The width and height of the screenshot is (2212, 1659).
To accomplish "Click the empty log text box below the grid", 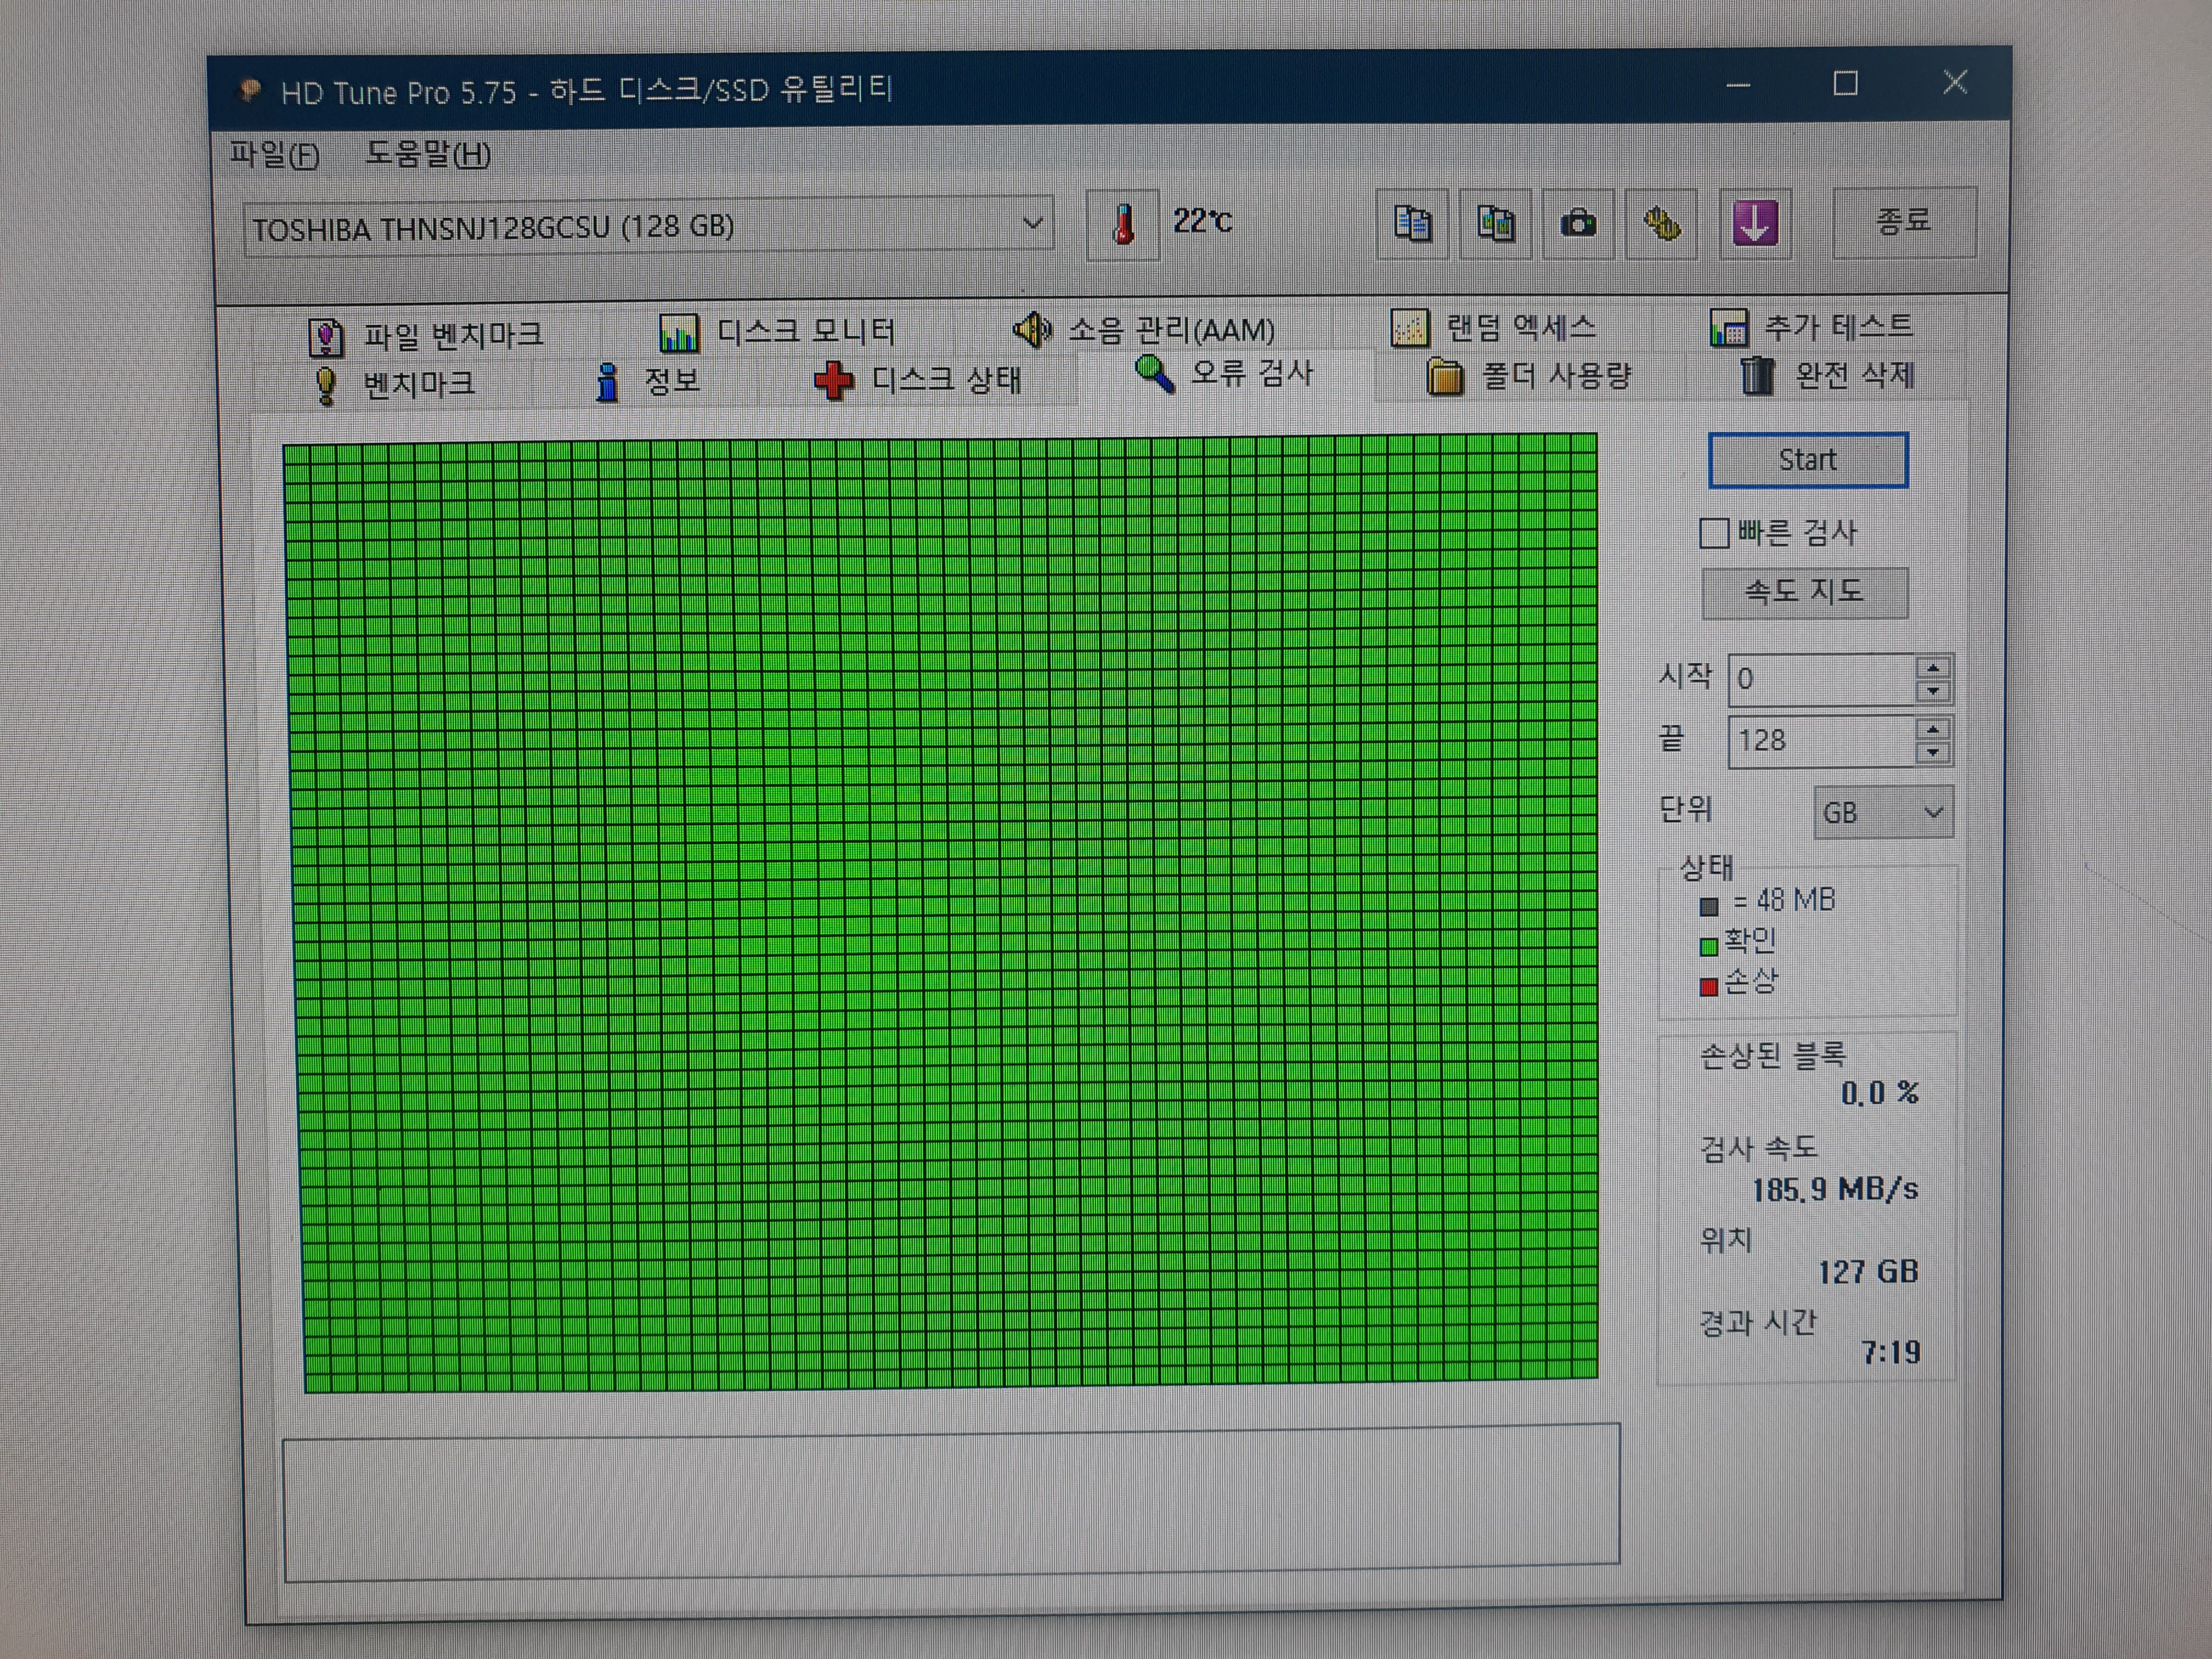I will 951,1502.
